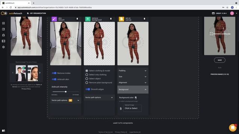Open the second sidebar layout icon
The height and width of the screenshot is (134, 239).
coord(3,29)
